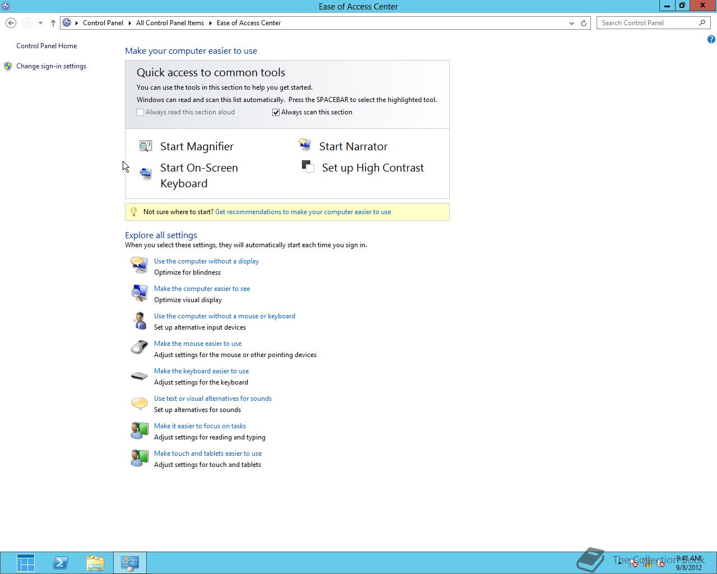The image size is (717, 574).
Task: Click the Narrator icon
Action: (305, 146)
